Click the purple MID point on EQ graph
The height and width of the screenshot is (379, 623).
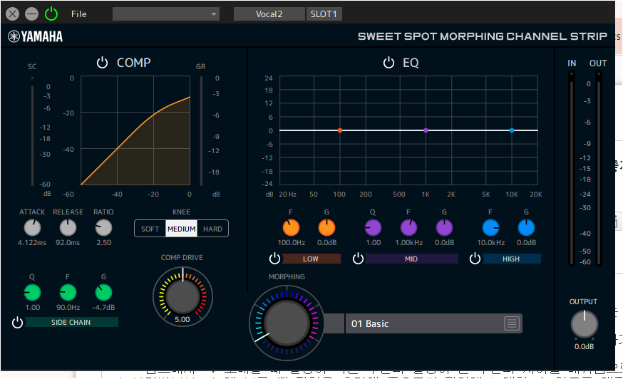[426, 130]
